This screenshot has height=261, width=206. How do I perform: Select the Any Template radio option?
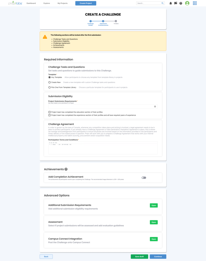click(x=49, y=77)
